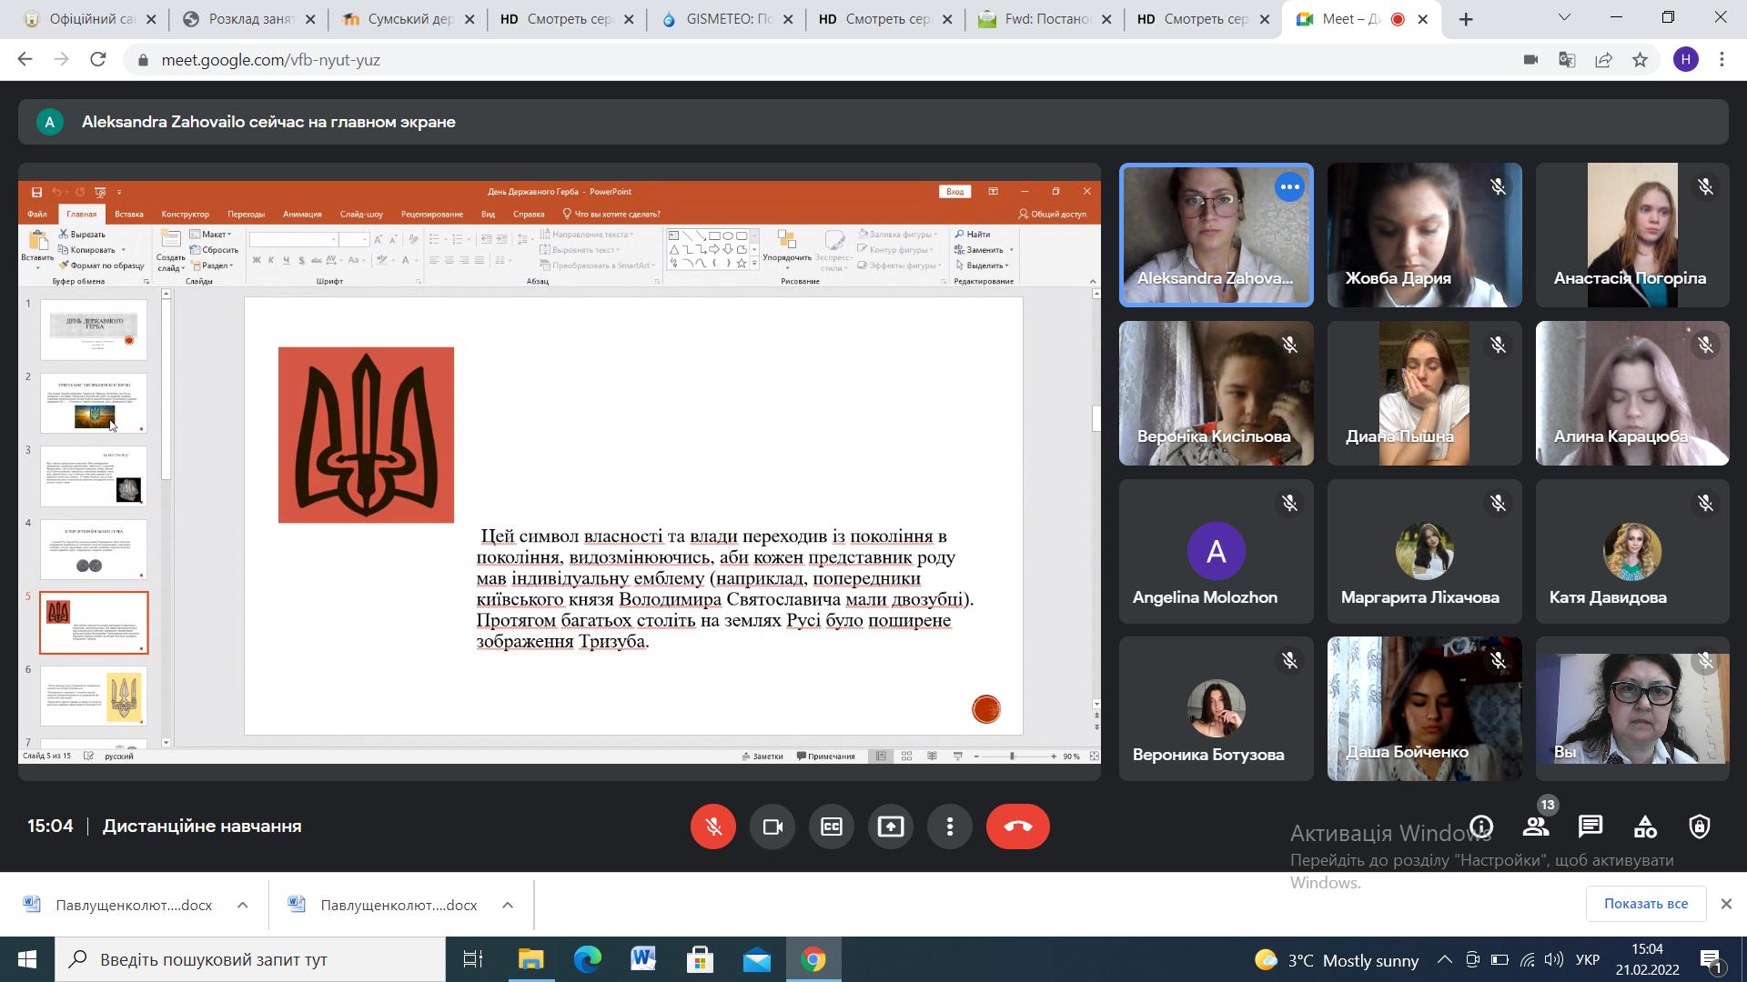This screenshot has height=982, width=1747.
Task: Close the downloads bar
Action: 1726,904
